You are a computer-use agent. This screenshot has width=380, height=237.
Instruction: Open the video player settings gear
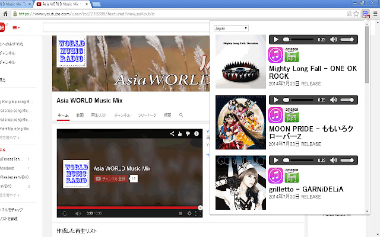tap(189, 213)
